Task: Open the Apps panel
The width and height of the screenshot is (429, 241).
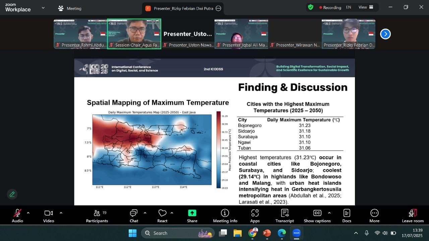Action: click(x=255, y=216)
